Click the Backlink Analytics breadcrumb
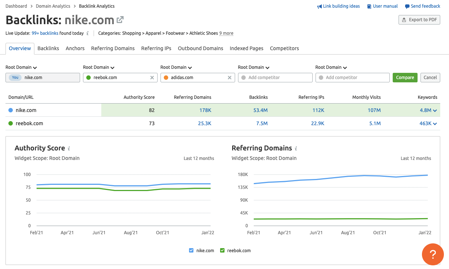Screen dimensions: 449x269 point(97,6)
